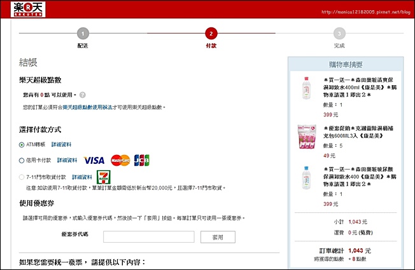Click the 套用 coupon button

[x=218, y=237]
